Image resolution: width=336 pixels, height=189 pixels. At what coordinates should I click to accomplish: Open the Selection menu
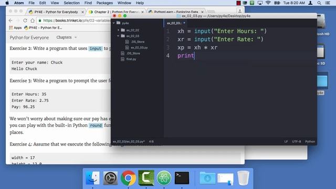click(71, 3)
